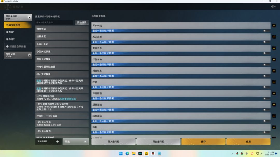Toggle 最后一条天赋 switch for 映射

tap(267, 87)
